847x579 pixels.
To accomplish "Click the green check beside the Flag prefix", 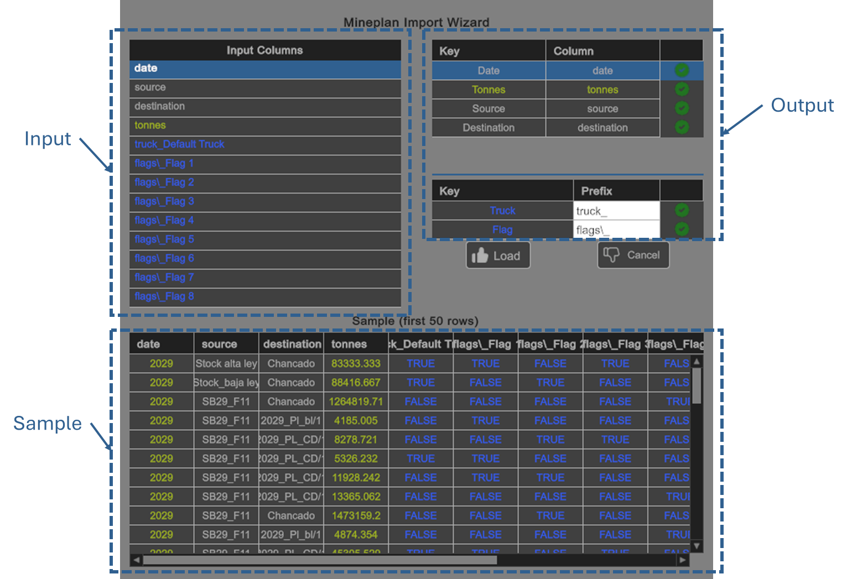I will tap(682, 229).
